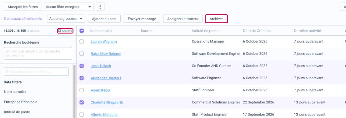
Task: Open Lauren Waghorn contact link
Action: (104, 41)
